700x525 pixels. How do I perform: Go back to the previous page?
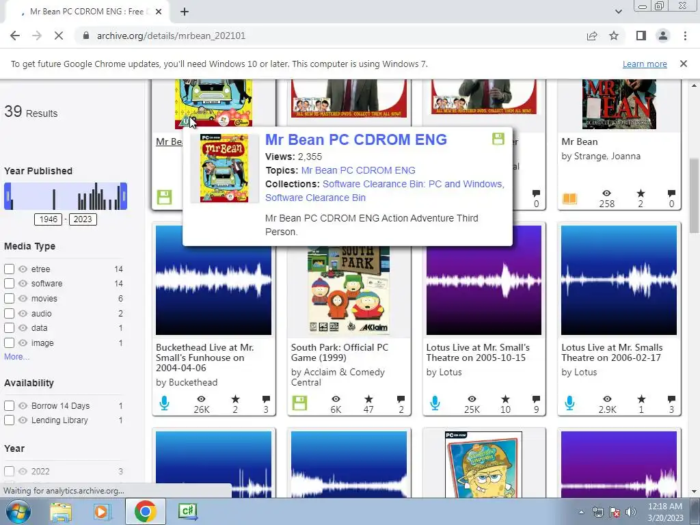(15, 36)
